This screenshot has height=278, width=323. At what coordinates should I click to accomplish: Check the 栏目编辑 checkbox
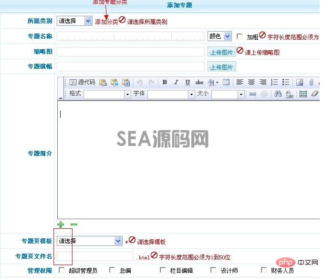(x=163, y=270)
